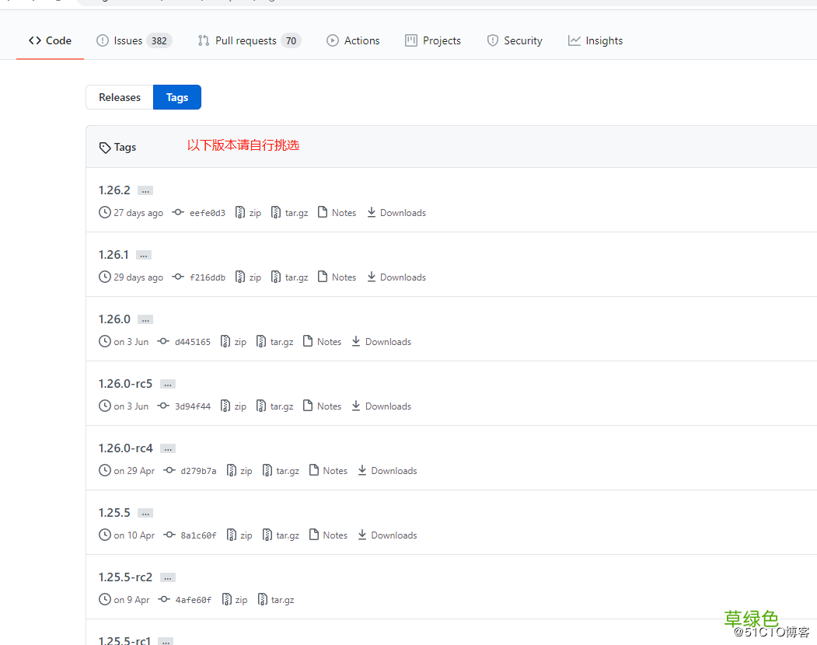
Task: Click zip archive icon for 1.25.5
Action: coord(232,535)
